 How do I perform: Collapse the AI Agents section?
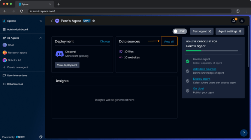pos(41,38)
